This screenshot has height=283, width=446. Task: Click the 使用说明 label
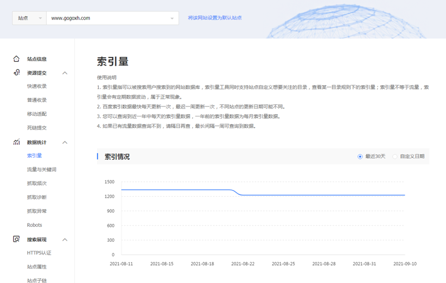[106, 77]
